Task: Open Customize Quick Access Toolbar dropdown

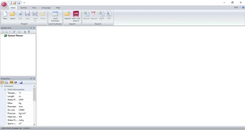Action: pos(24,3)
